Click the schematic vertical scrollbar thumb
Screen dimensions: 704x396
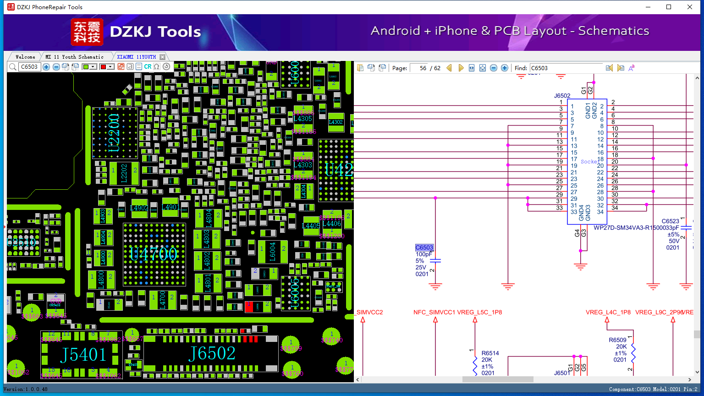click(697, 335)
